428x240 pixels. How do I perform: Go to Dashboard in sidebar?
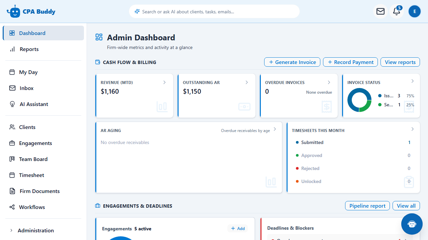(43, 33)
